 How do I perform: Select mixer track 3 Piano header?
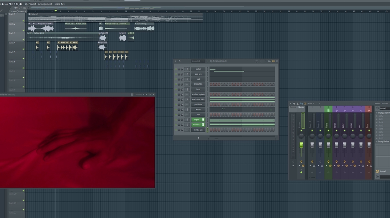[328, 109]
